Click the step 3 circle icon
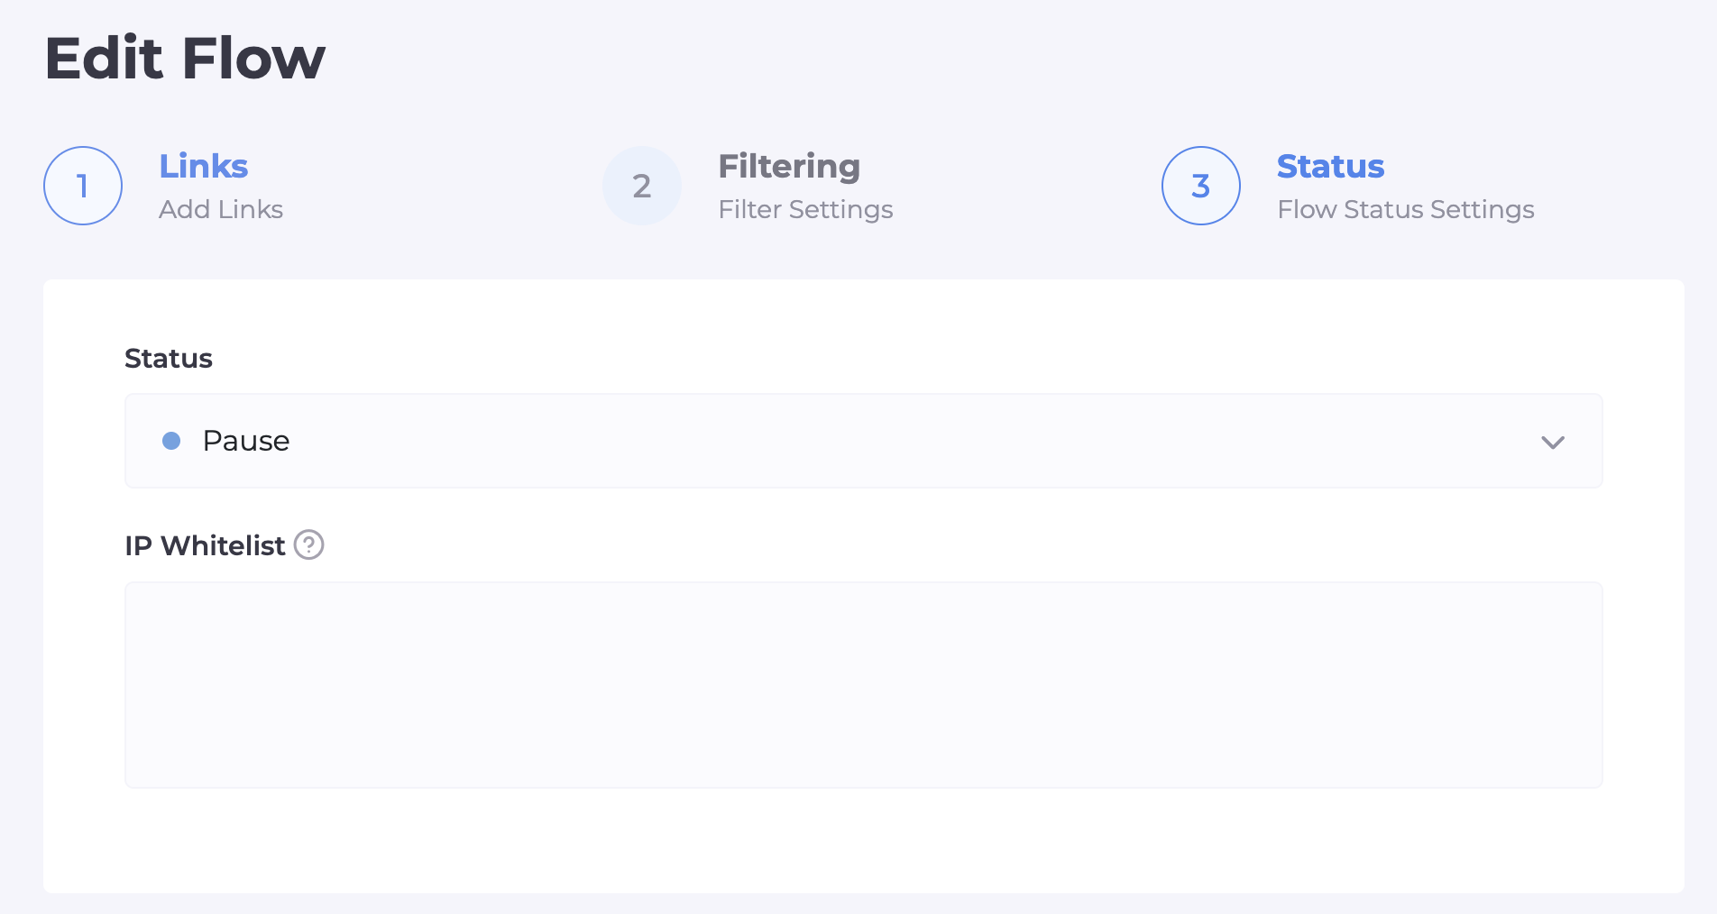 (x=1201, y=186)
